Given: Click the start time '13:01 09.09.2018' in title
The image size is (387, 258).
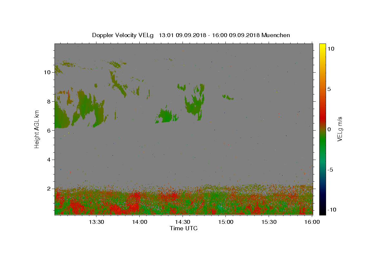Looking at the screenshot, I should pos(182,35).
